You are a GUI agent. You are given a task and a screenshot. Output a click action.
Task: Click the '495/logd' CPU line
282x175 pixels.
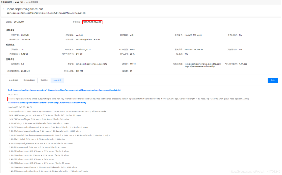tap(39, 123)
